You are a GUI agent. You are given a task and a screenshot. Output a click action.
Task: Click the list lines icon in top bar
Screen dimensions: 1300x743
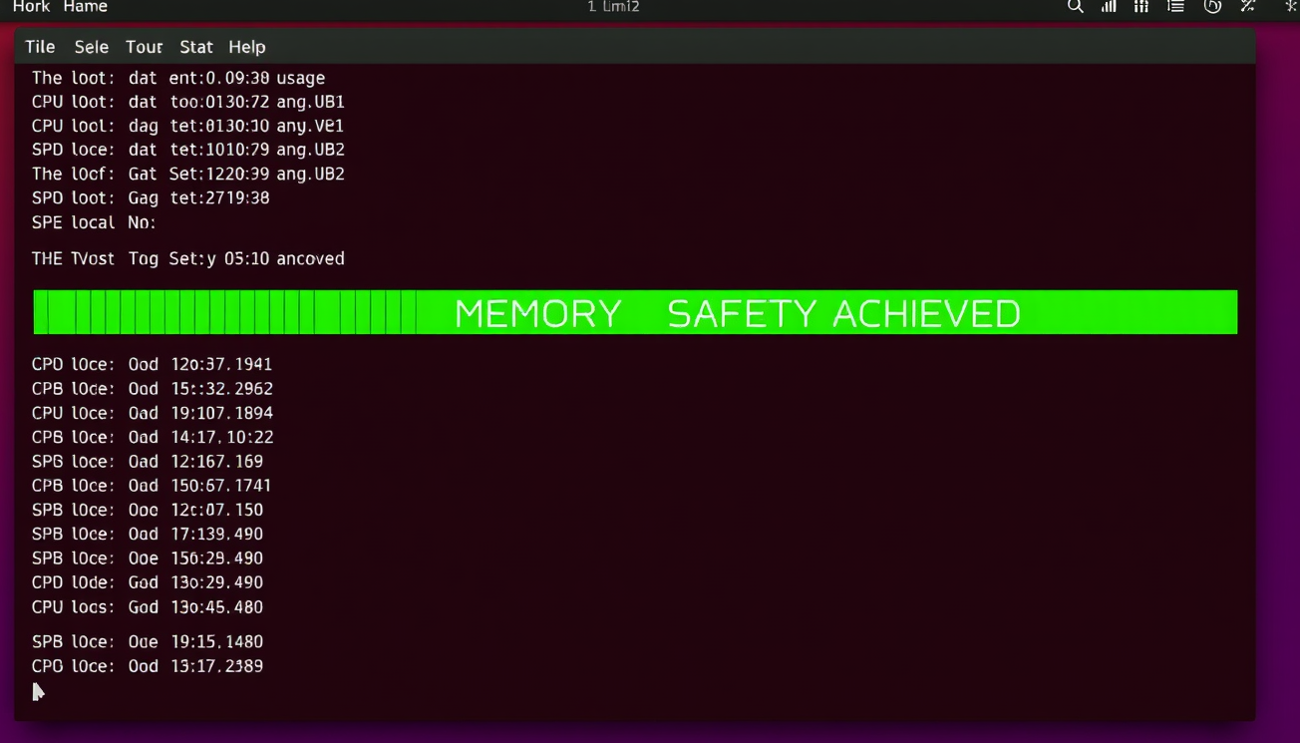pos(1175,6)
